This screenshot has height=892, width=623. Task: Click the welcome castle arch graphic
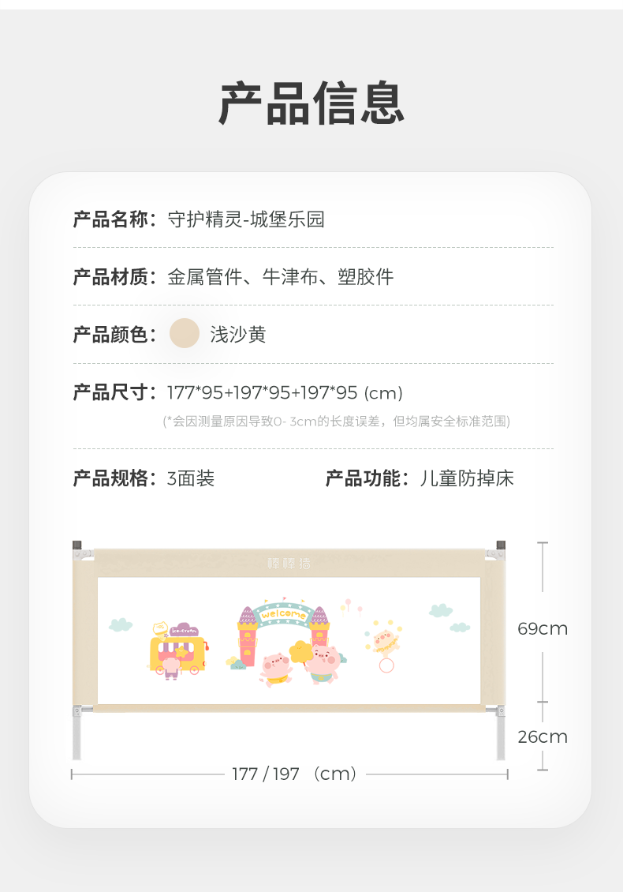click(283, 630)
